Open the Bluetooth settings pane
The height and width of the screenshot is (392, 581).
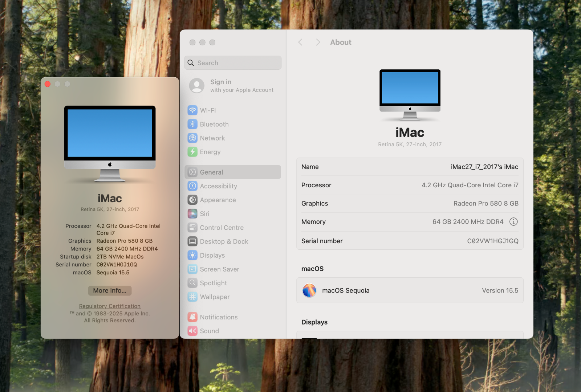233,124
